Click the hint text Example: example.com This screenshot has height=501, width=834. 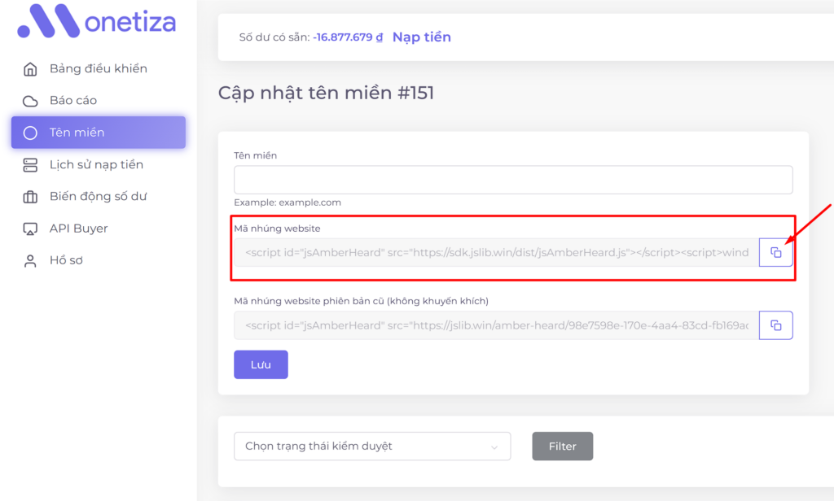click(x=288, y=203)
